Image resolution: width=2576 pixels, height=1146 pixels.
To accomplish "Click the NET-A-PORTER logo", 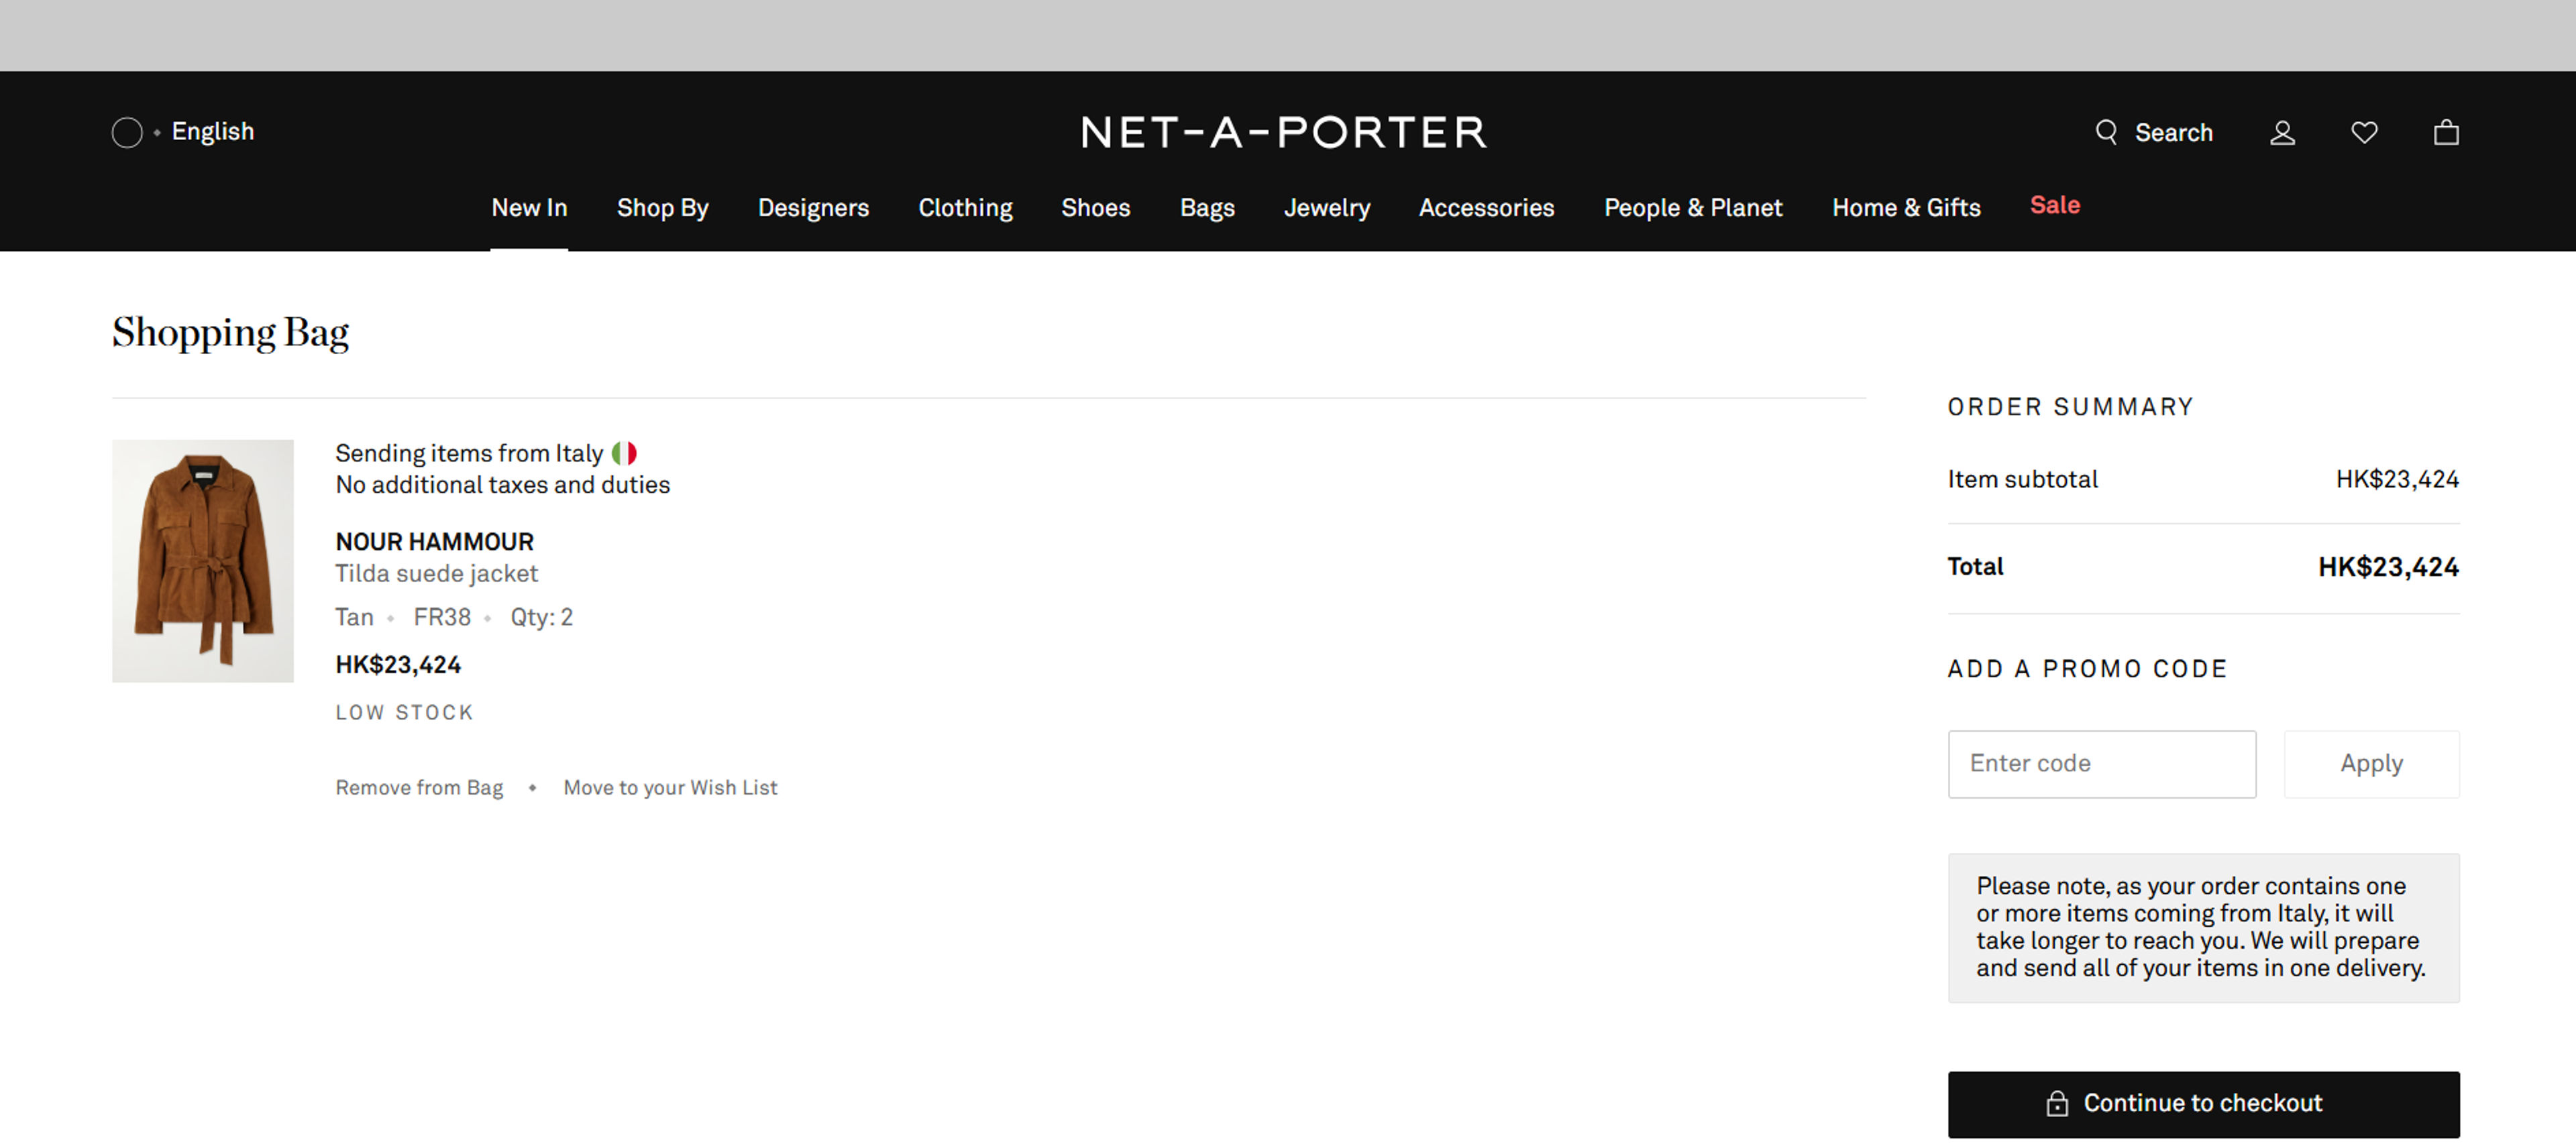I will point(1284,132).
